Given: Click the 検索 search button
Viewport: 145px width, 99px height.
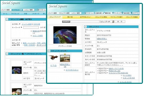Looking at the screenshot, I should tap(120, 22).
